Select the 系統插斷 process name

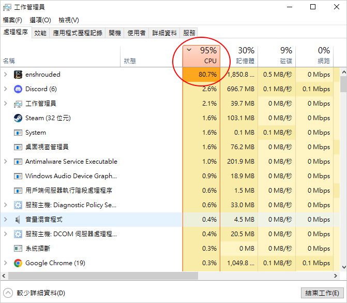(38, 249)
